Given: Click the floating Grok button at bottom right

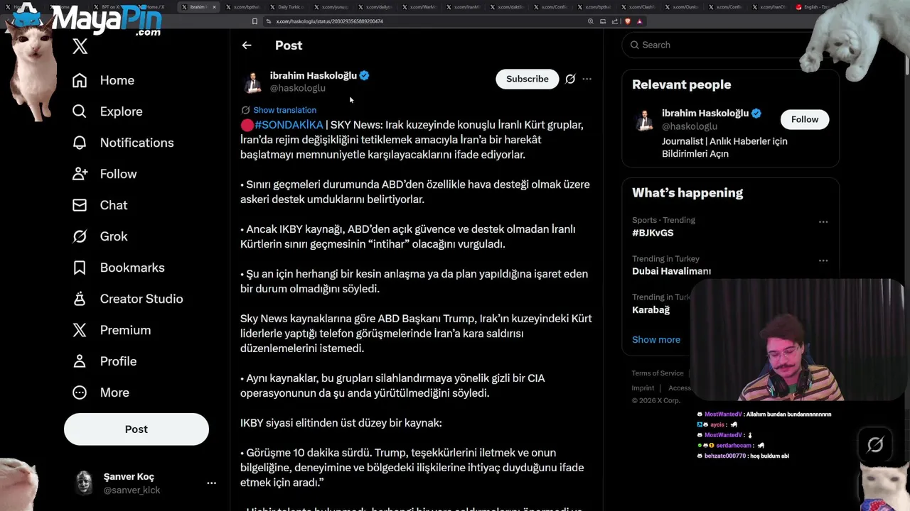Looking at the screenshot, I should (875, 445).
